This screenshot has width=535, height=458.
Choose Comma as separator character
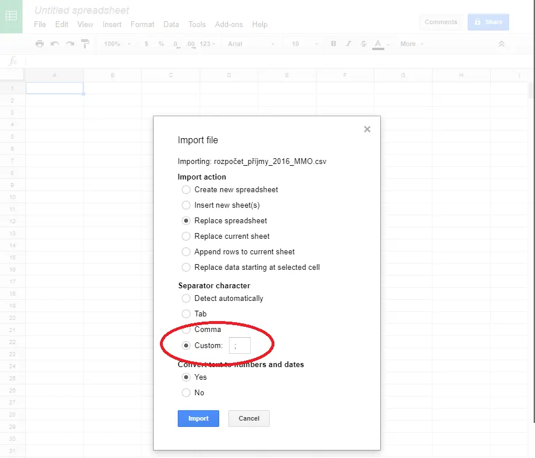(x=186, y=329)
